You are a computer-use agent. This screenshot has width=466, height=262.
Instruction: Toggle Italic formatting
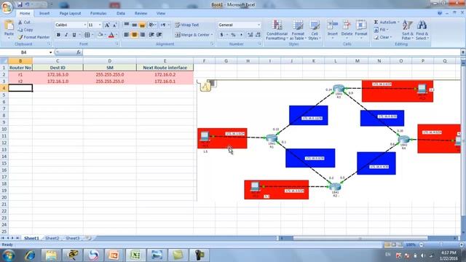[x=66, y=35]
